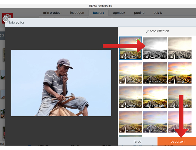Click the preview photo of the man

(x=61, y=83)
